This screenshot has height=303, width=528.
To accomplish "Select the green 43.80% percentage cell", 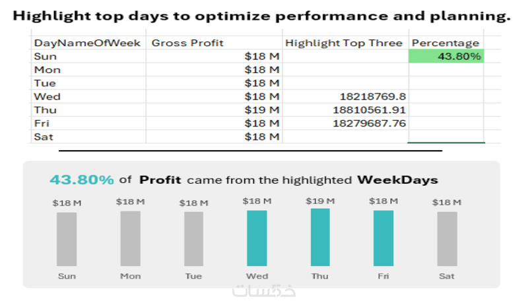I will click(446, 57).
